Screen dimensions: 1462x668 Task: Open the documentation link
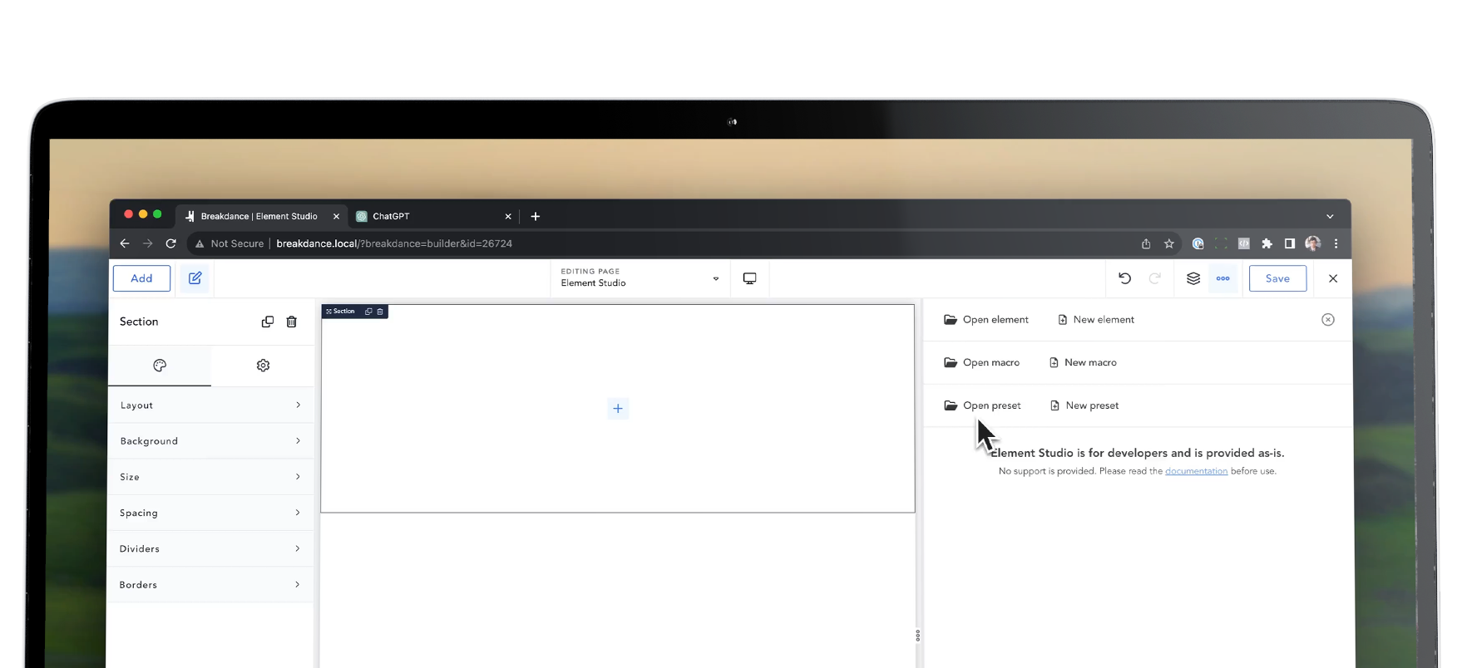[1196, 471]
